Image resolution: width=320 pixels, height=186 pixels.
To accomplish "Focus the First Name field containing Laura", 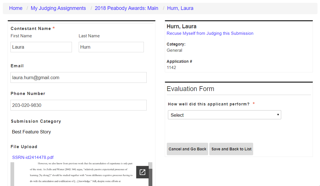I will 41,47.
